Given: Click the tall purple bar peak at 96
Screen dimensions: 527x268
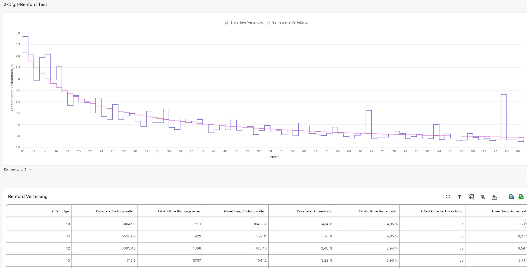Looking at the screenshot, I should pyautogui.click(x=504, y=95).
